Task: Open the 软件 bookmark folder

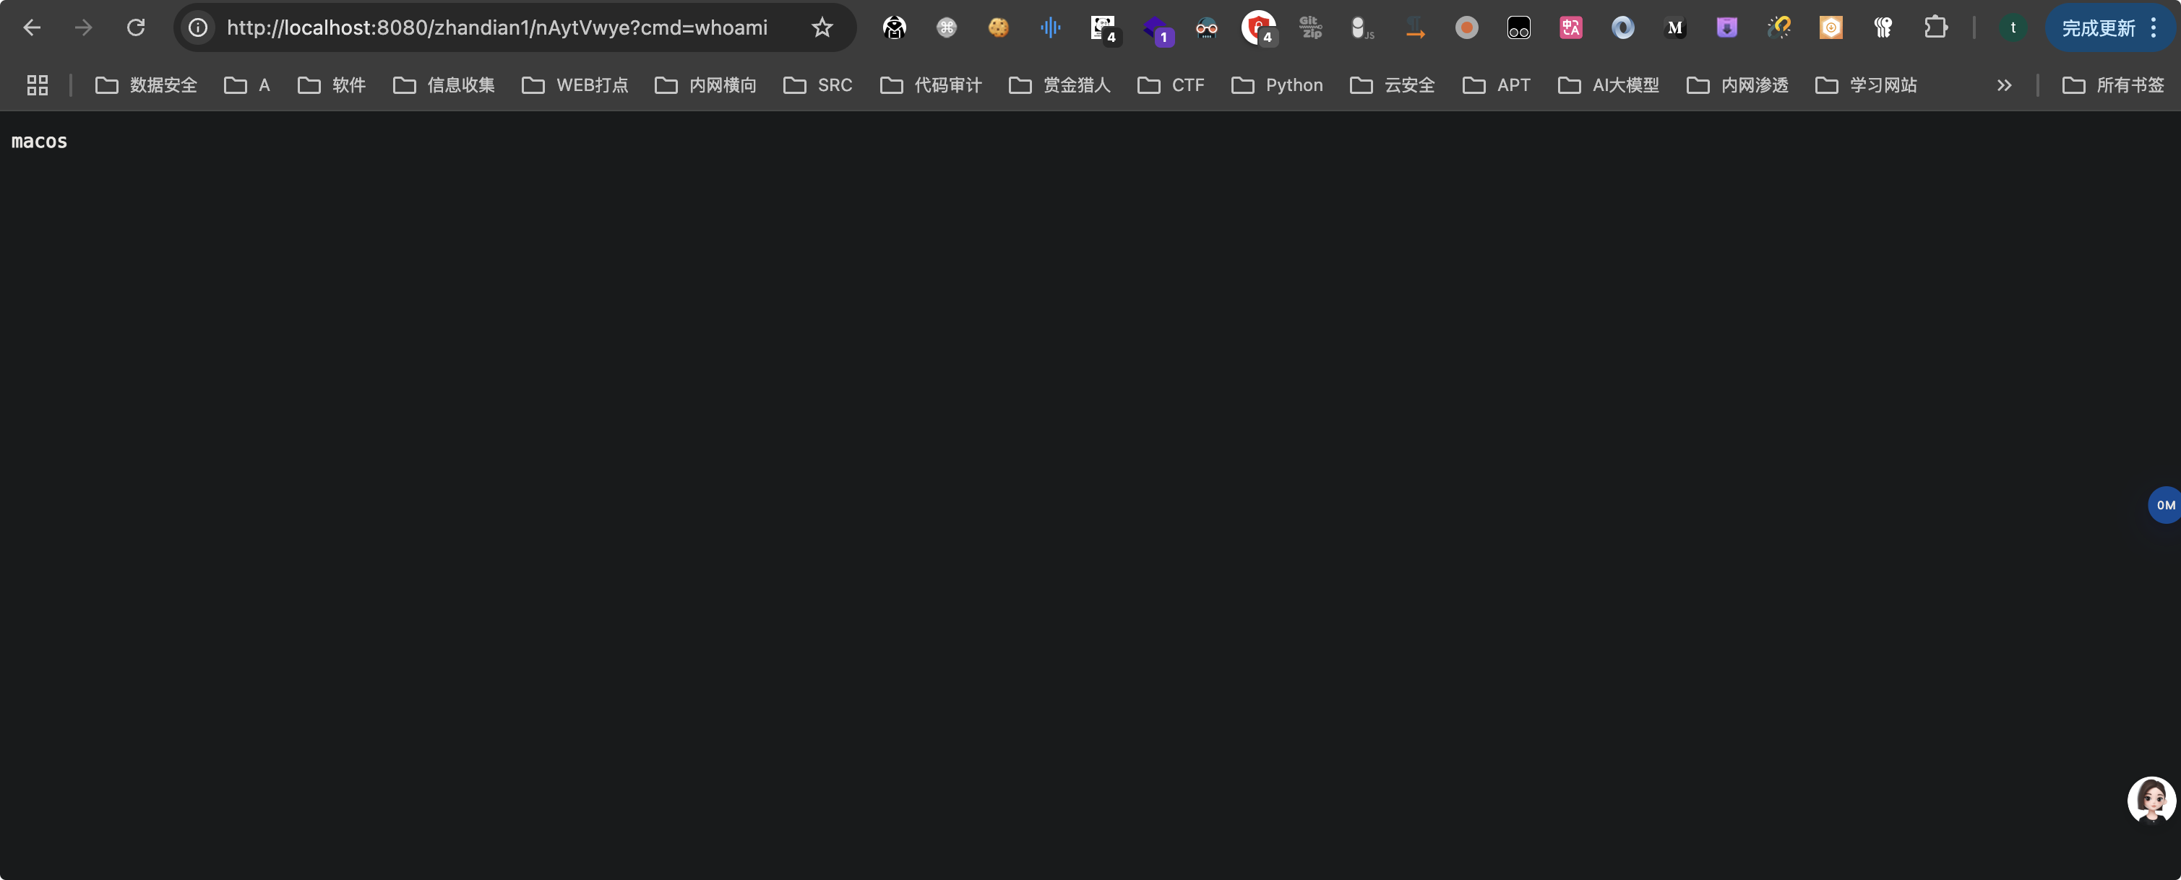Action: (332, 85)
